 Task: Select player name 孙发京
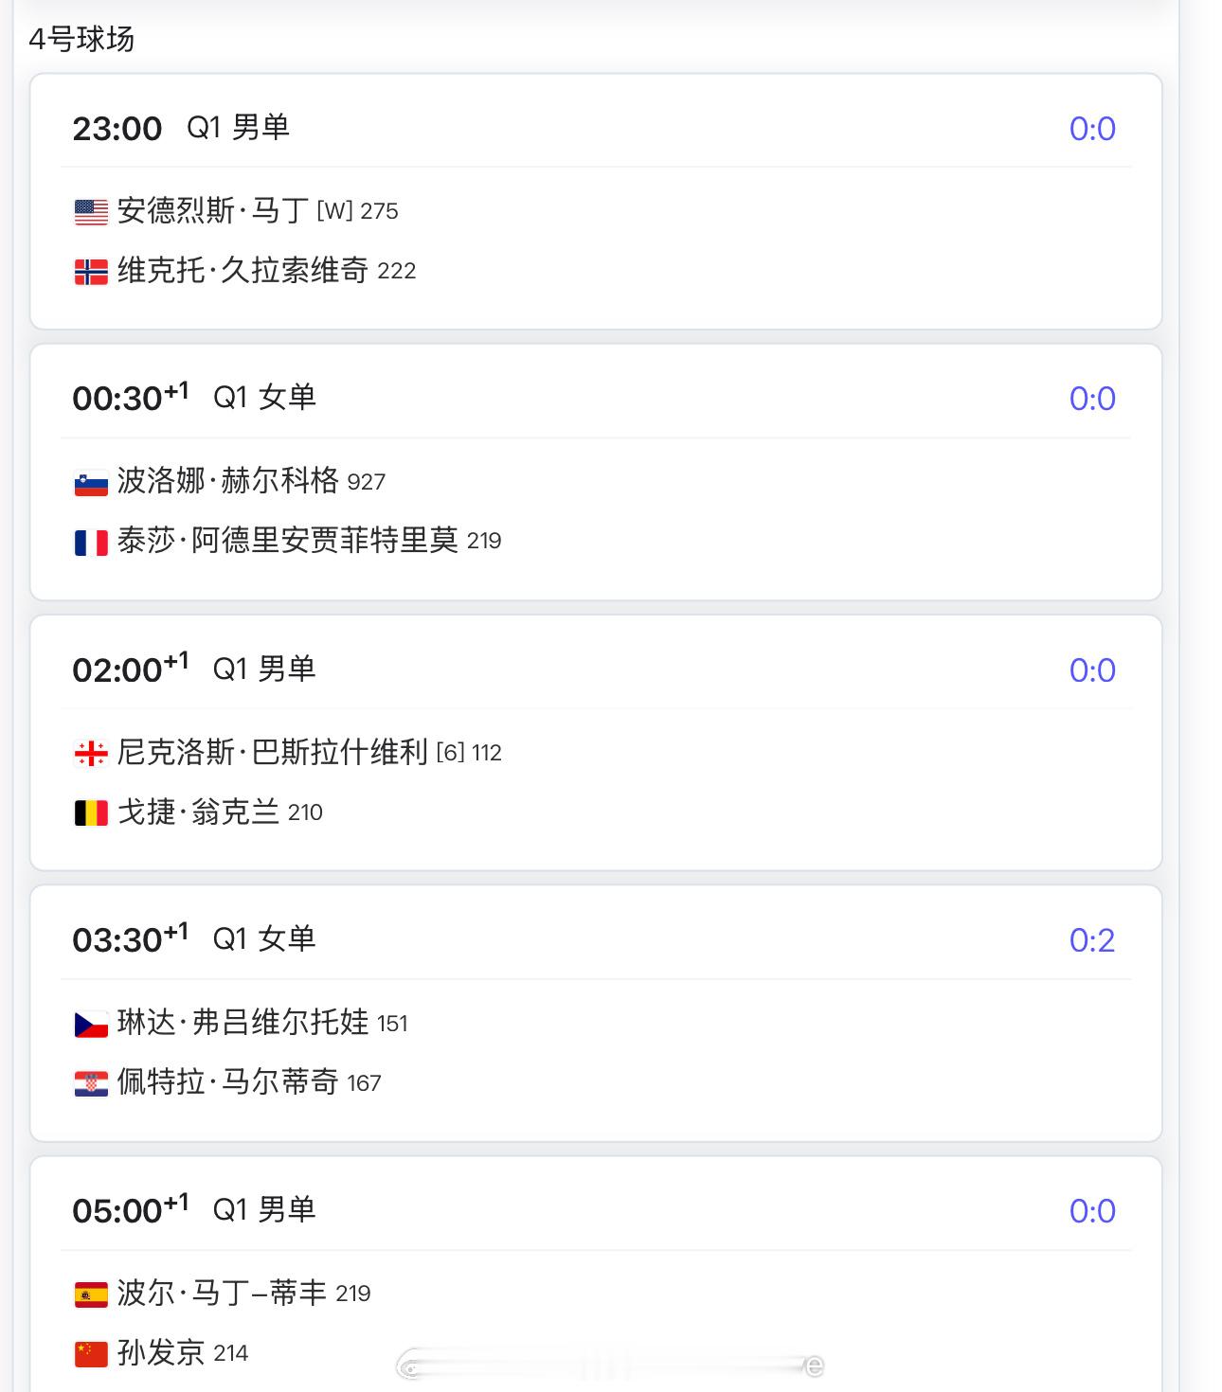coord(161,1352)
